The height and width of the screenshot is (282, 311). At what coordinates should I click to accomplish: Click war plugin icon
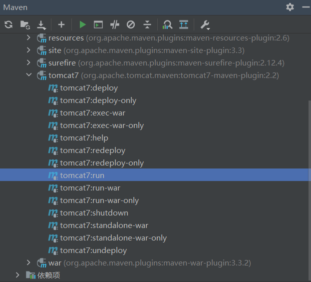(41, 263)
